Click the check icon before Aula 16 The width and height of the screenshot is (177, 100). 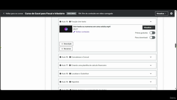pos(60,57)
